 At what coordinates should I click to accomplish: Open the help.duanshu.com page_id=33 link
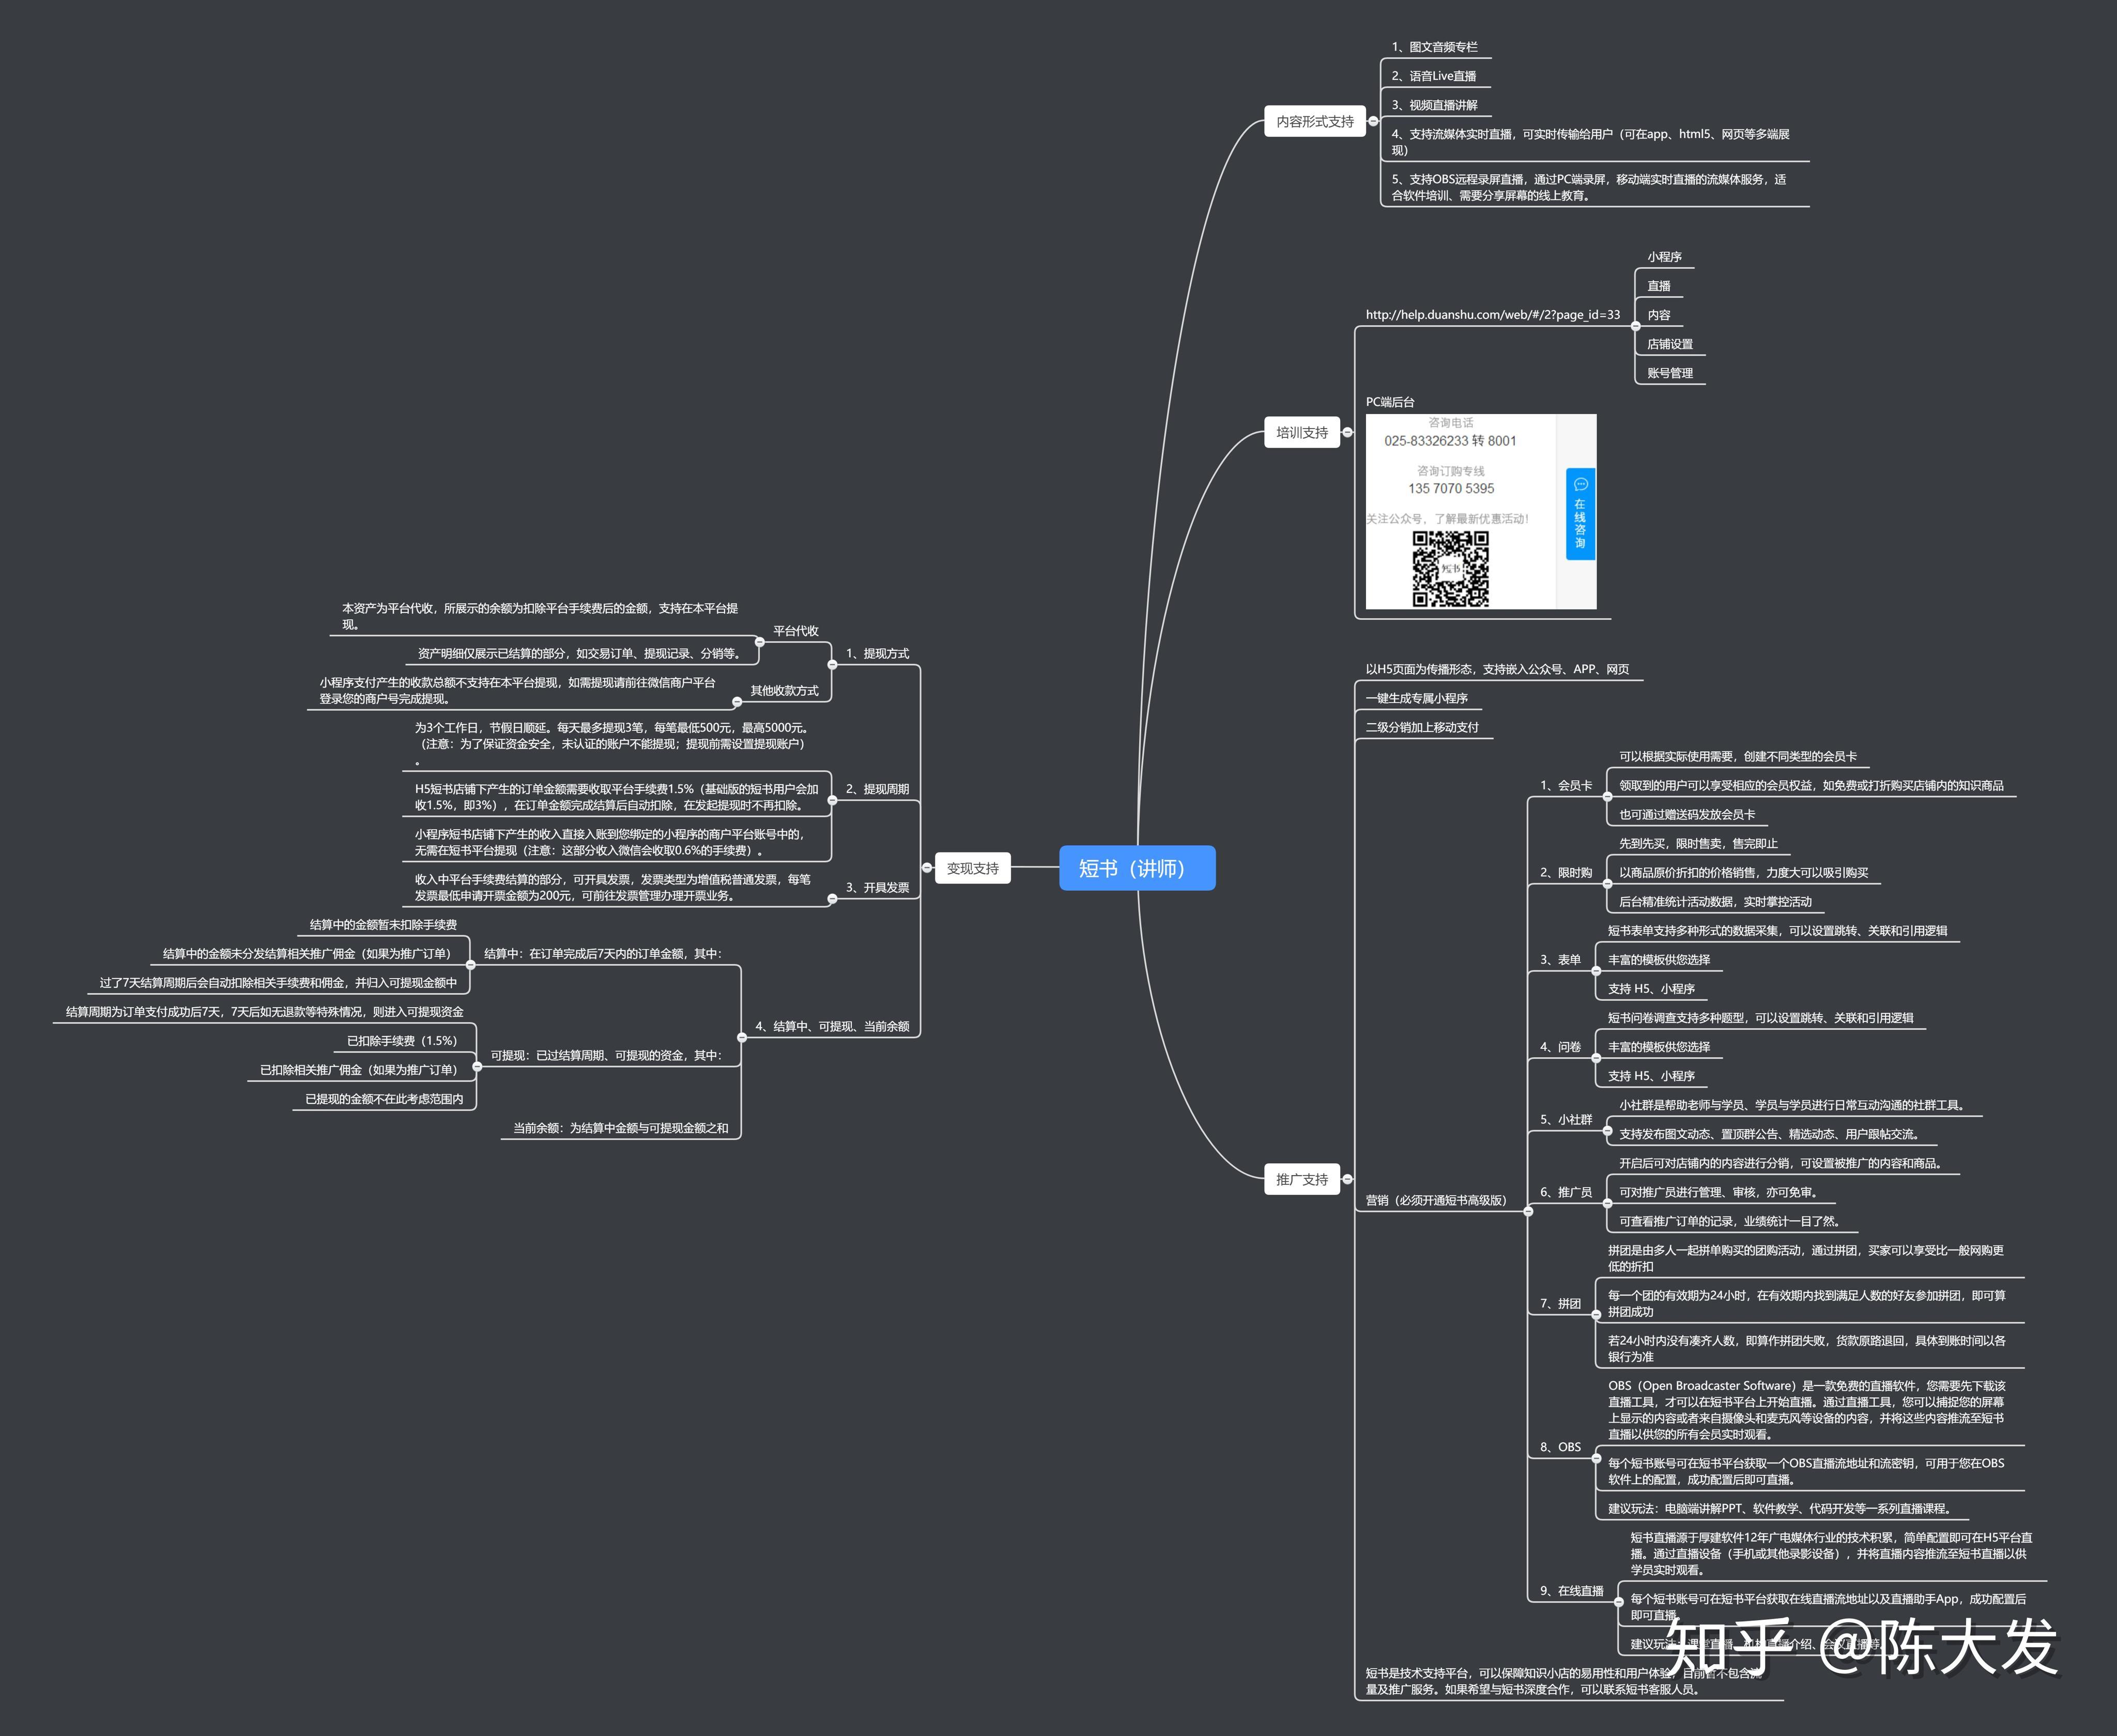1492,315
